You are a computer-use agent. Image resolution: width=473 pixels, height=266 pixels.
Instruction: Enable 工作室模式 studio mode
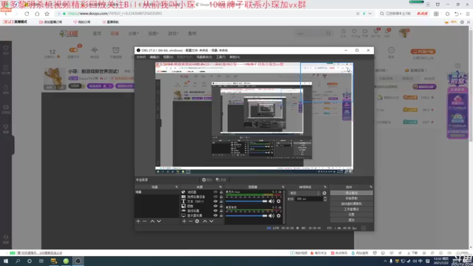[351, 209]
